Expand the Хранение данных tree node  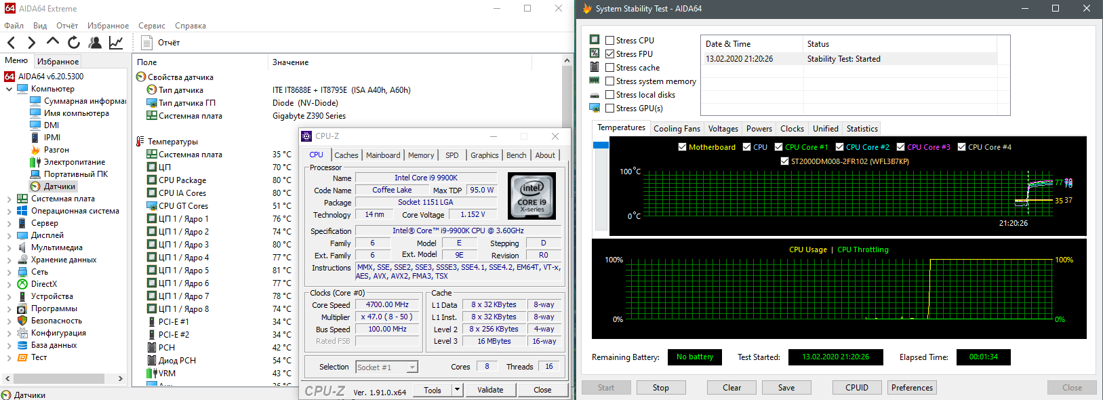[9, 260]
